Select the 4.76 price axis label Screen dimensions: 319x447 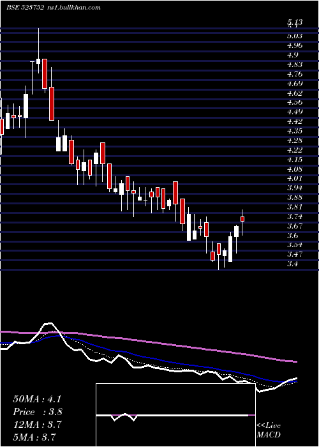[x=295, y=74]
